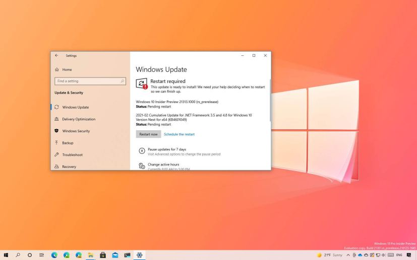Image resolution: width=417 pixels, height=260 pixels.
Task: Open Change active hours option
Action: coord(163,164)
